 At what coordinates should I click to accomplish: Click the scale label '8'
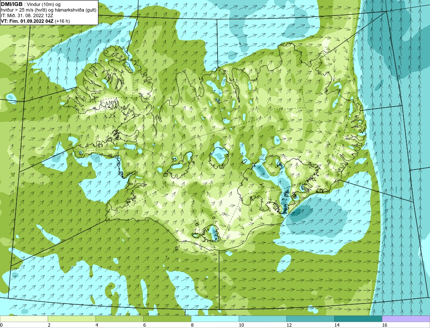(192, 325)
